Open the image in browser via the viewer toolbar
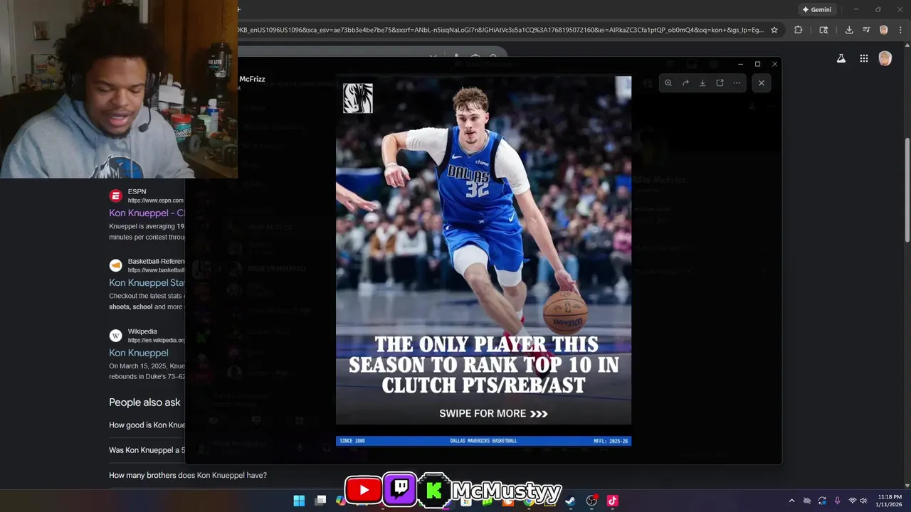 (720, 83)
